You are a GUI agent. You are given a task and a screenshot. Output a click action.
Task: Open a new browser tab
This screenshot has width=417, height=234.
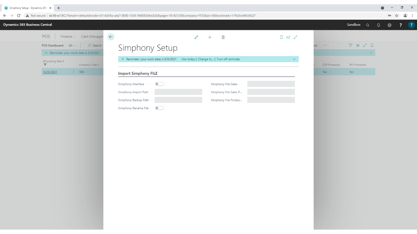click(59, 8)
